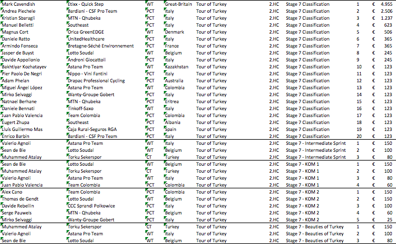Click the 'Androni Giocattoli' team cell
Screen dimensions: 396x244
pyautogui.click(x=87, y=60)
